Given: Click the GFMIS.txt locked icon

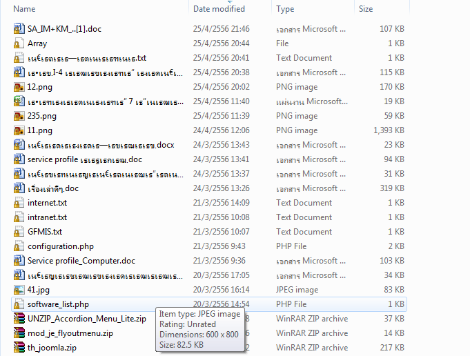Looking at the screenshot, I should (19, 232).
